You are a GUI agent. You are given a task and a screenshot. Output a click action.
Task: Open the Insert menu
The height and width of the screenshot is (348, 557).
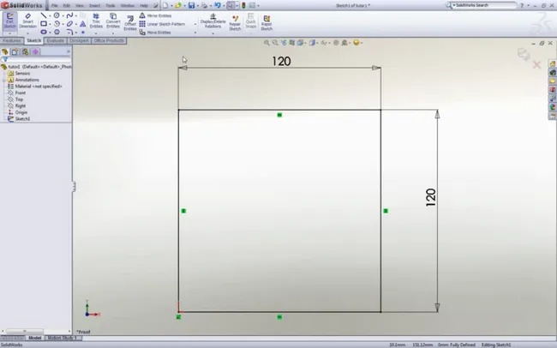[x=94, y=6]
